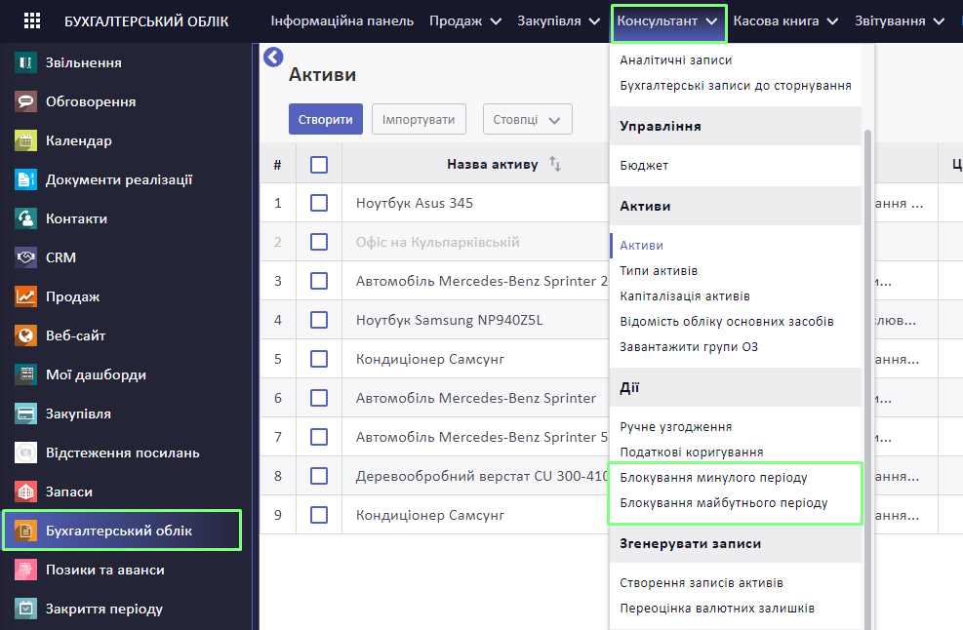Open the Звітування dropdown menu
Viewport: 963px width, 630px height.
[x=900, y=20]
